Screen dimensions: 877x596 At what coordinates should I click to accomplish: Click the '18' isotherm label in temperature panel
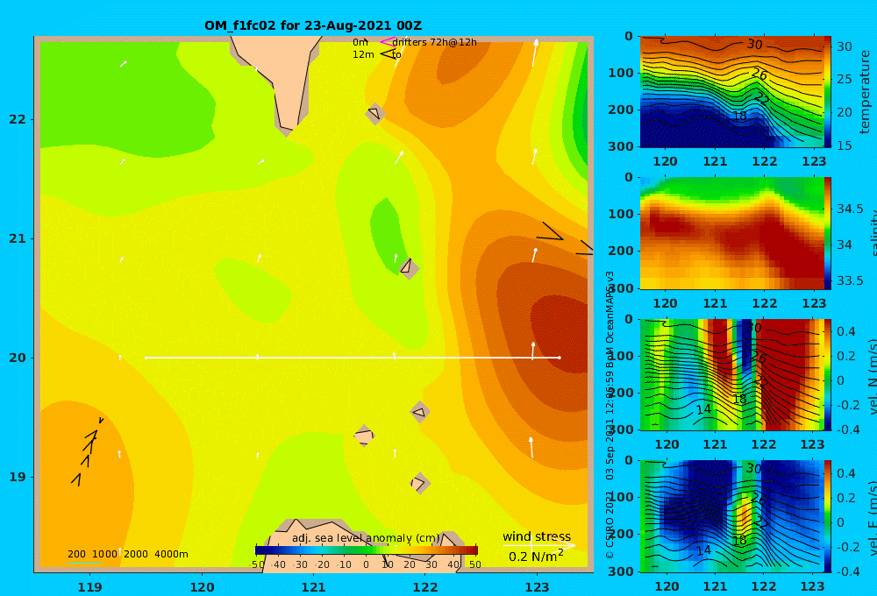[739, 116]
